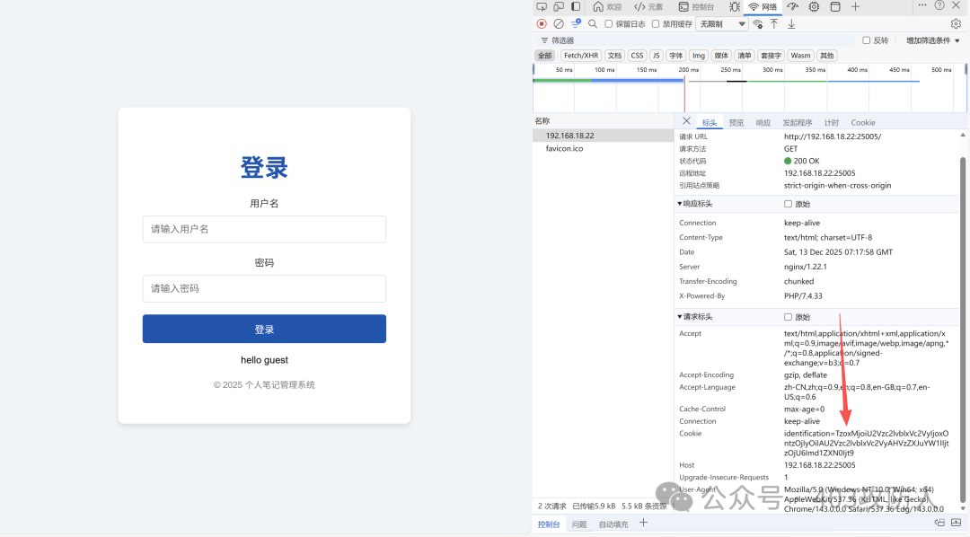Viewport: 970px width, 537px height.
Task: Open 增加筛选条件 dropdown
Action: [x=933, y=40]
